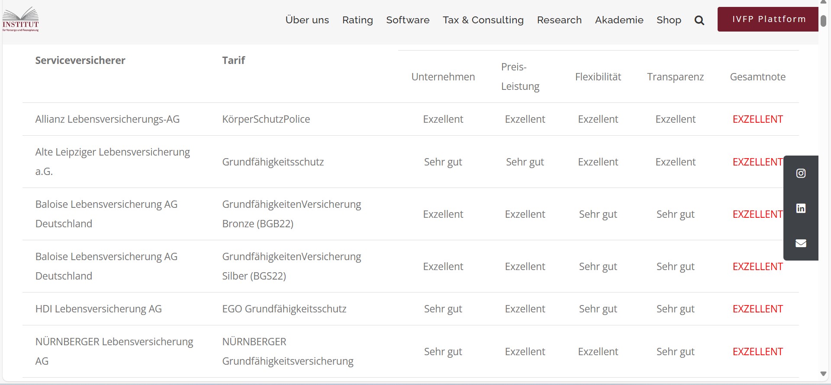The height and width of the screenshot is (385, 831).
Task: Open the Instagram social icon
Action: pyautogui.click(x=801, y=173)
